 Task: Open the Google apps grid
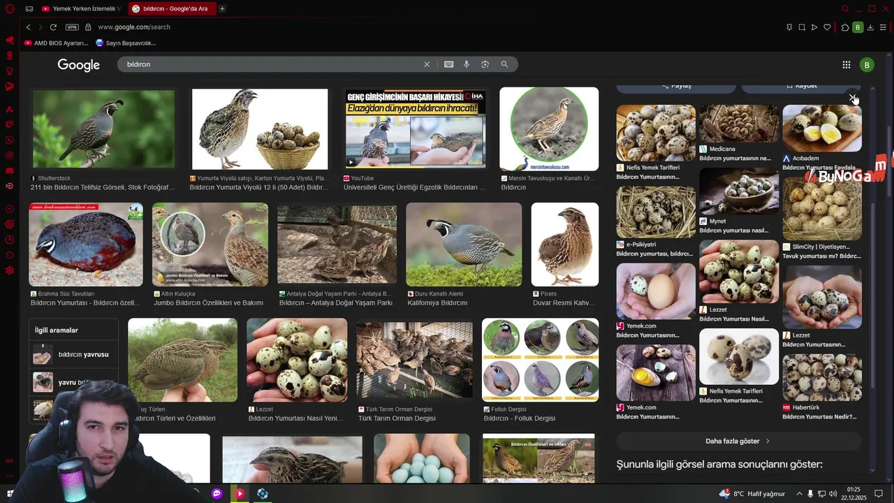[x=847, y=65]
